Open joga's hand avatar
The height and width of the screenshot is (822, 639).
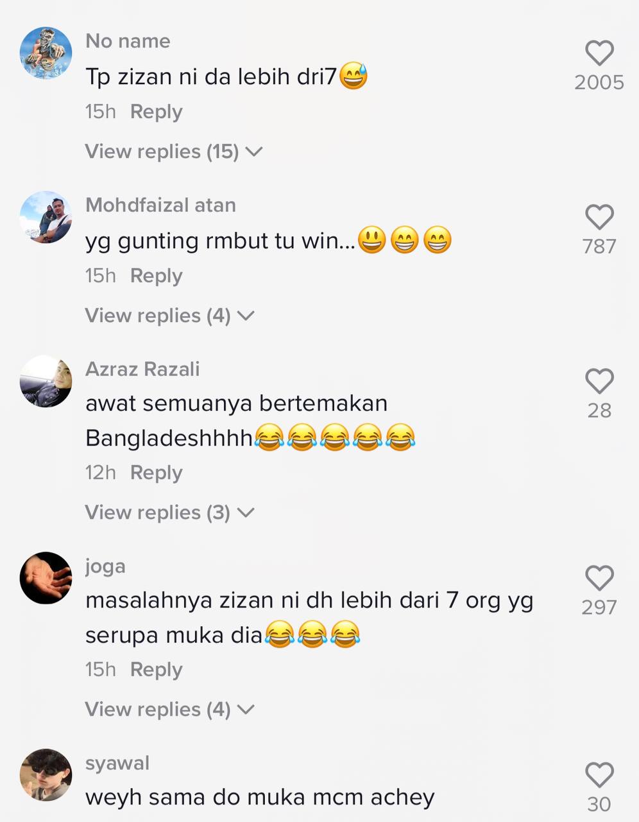pos(46,578)
